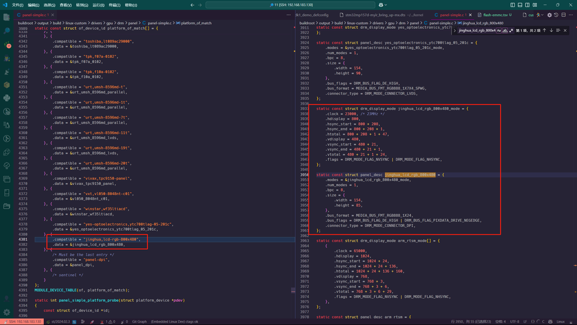
Task: Go to previous find match arrow
Action: (x=544, y=31)
